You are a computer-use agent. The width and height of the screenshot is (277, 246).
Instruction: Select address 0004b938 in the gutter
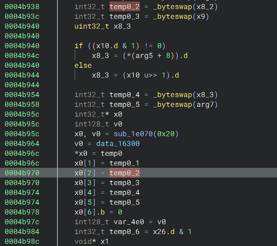(x=22, y=7)
